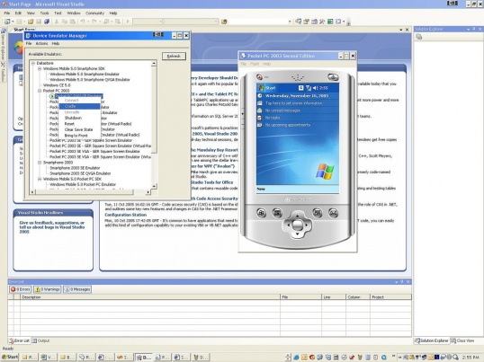Switch to the Class View tab
Viewport: 484px width, 362px height.
462,340
